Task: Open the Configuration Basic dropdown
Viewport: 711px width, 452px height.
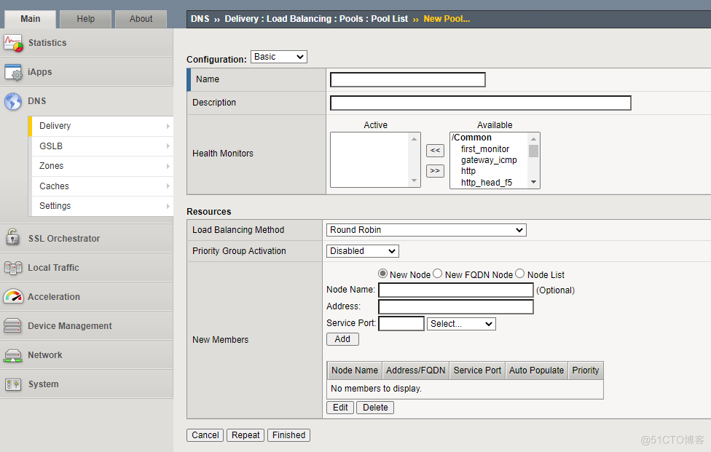Action: click(x=279, y=57)
